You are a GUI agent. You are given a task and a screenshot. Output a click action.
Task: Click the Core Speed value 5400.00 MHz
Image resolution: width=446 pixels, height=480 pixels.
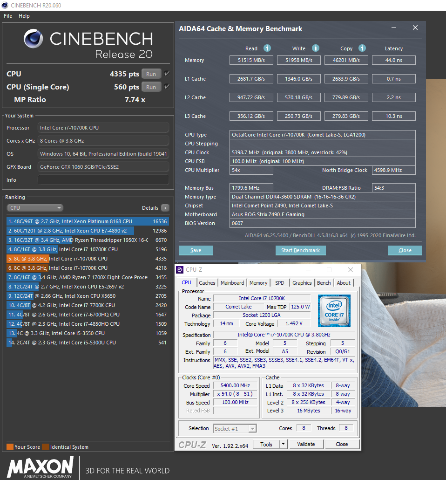pos(235,386)
